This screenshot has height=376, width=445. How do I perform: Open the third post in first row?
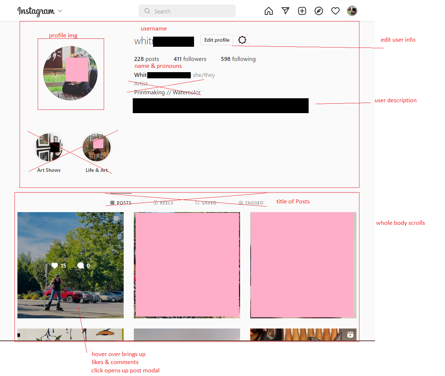click(x=303, y=265)
